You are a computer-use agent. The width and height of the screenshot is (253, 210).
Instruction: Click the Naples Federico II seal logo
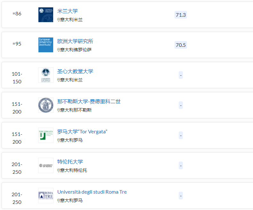[x=46, y=105]
